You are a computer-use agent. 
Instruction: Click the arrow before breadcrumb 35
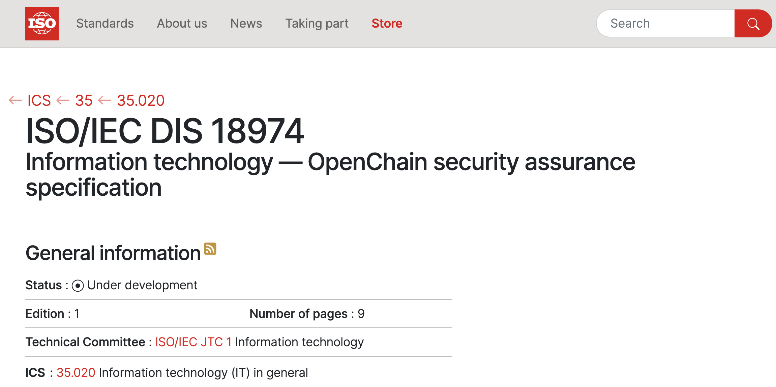click(x=63, y=100)
